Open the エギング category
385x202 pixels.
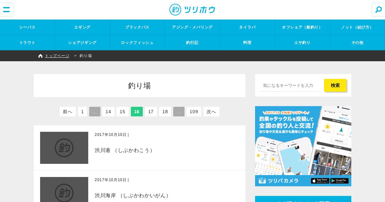pyautogui.click(x=82, y=27)
